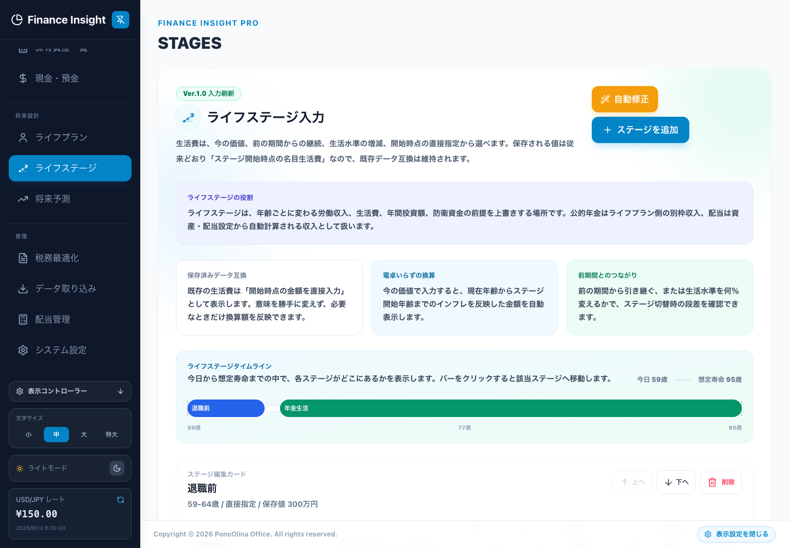Screen dimensions: 789x548
Task: Set font size to 小
Action: pyautogui.click(x=28, y=435)
